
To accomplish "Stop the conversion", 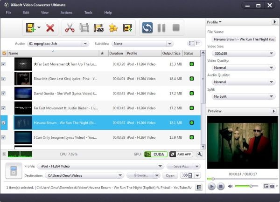I will tap(176, 28).
